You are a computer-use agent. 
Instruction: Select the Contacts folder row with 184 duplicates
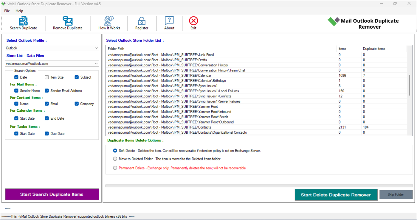click(x=209, y=127)
